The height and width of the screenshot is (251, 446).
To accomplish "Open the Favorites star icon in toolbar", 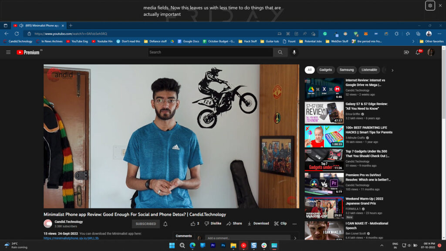I will tap(408, 34).
